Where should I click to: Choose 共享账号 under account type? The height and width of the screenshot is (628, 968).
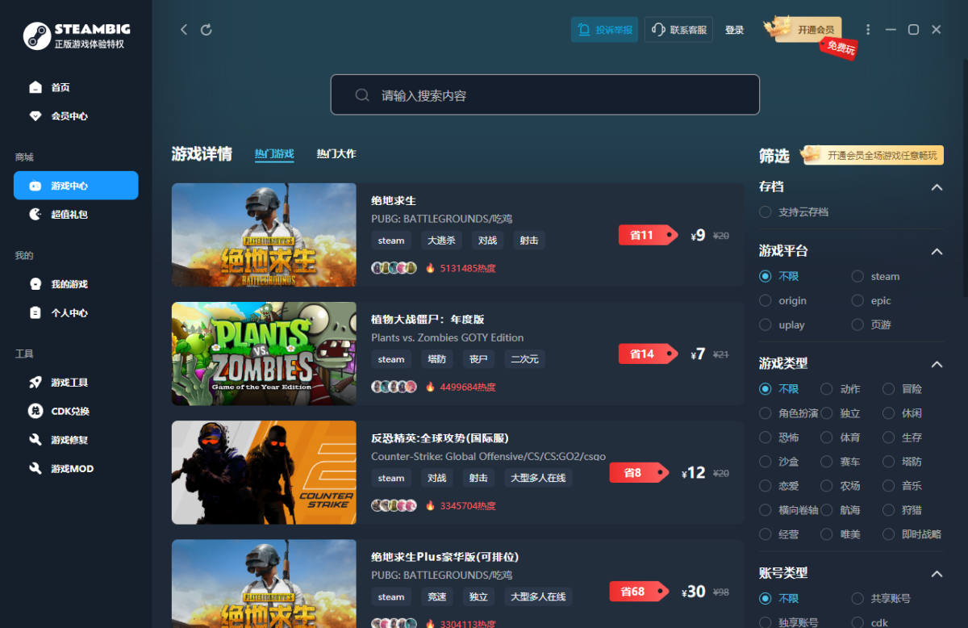[x=857, y=599]
